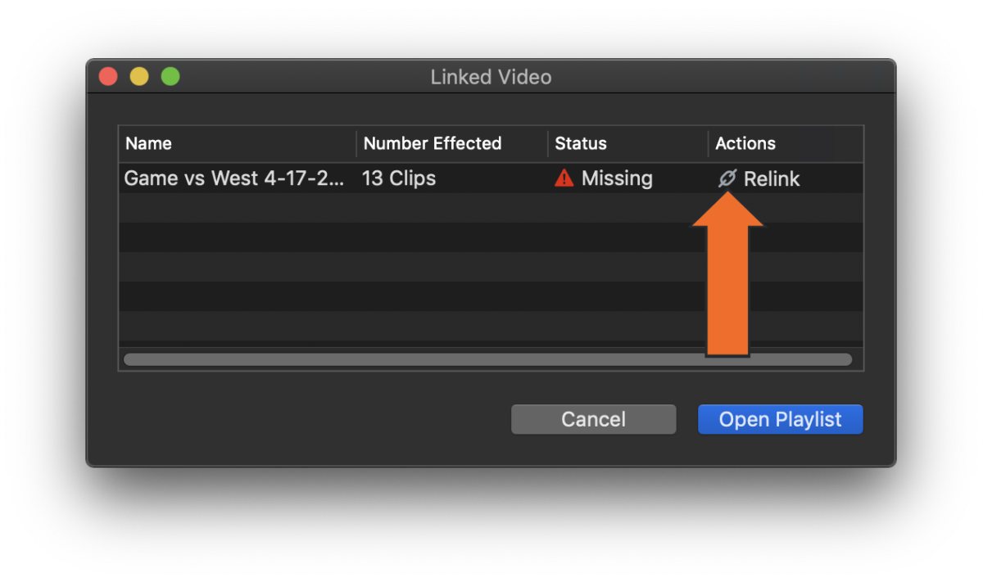Viewport: 983px width, 582px height.
Task: Click the Actions column header
Action: (745, 143)
